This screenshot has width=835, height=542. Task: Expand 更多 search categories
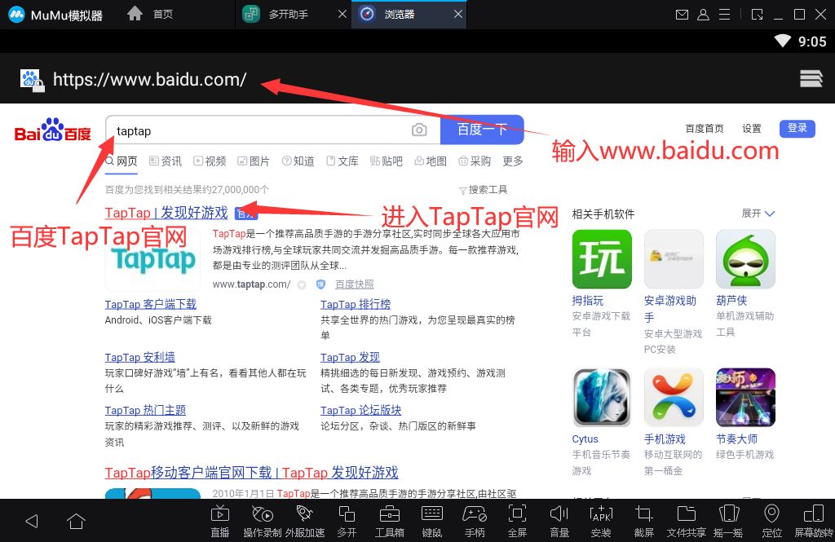click(513, 161)
